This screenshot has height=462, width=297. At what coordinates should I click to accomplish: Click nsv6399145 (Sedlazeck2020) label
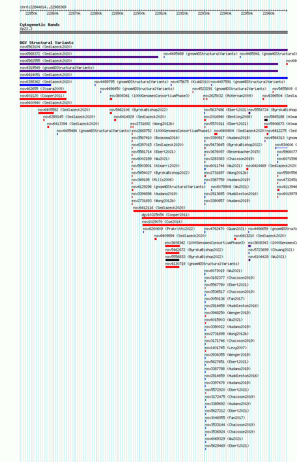coord(69,117)
